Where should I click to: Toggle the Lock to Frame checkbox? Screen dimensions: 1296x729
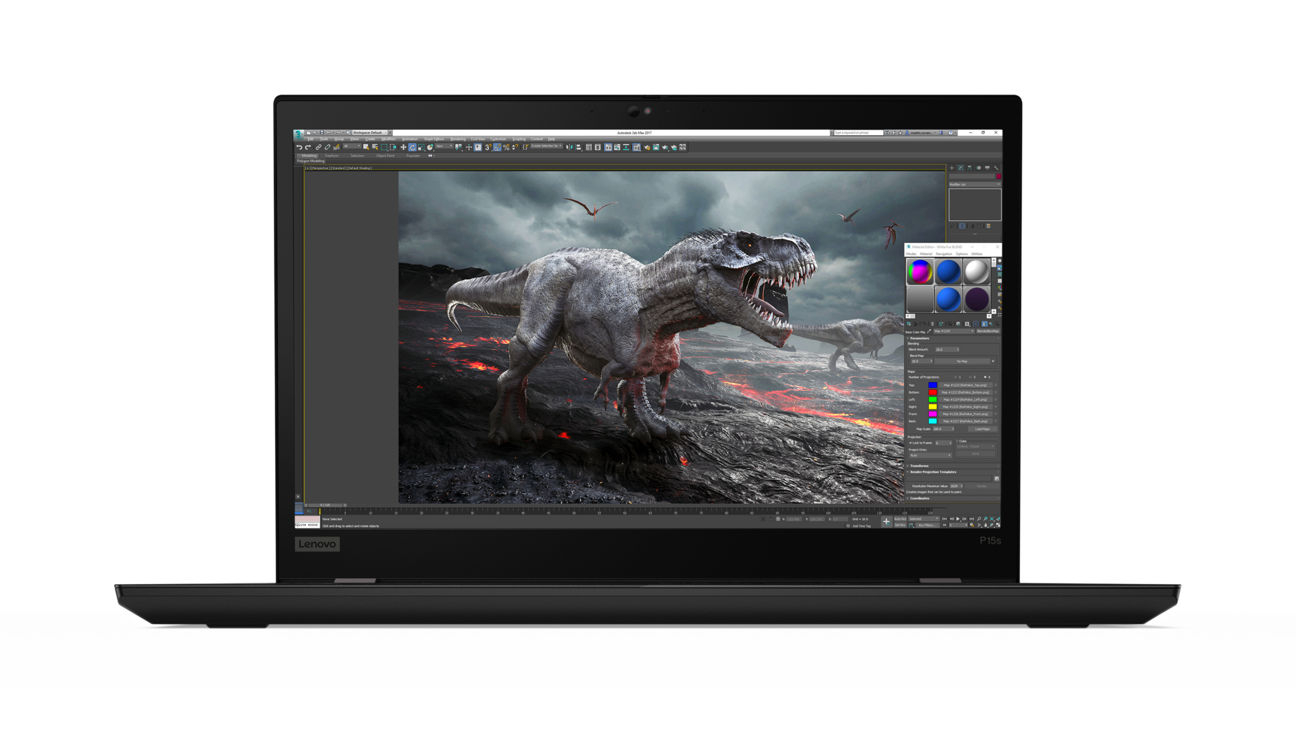tap(911, 443)
